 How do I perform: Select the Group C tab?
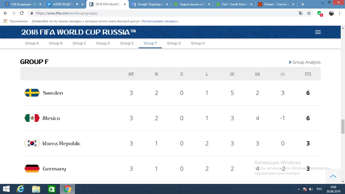[x=79, y=43]
